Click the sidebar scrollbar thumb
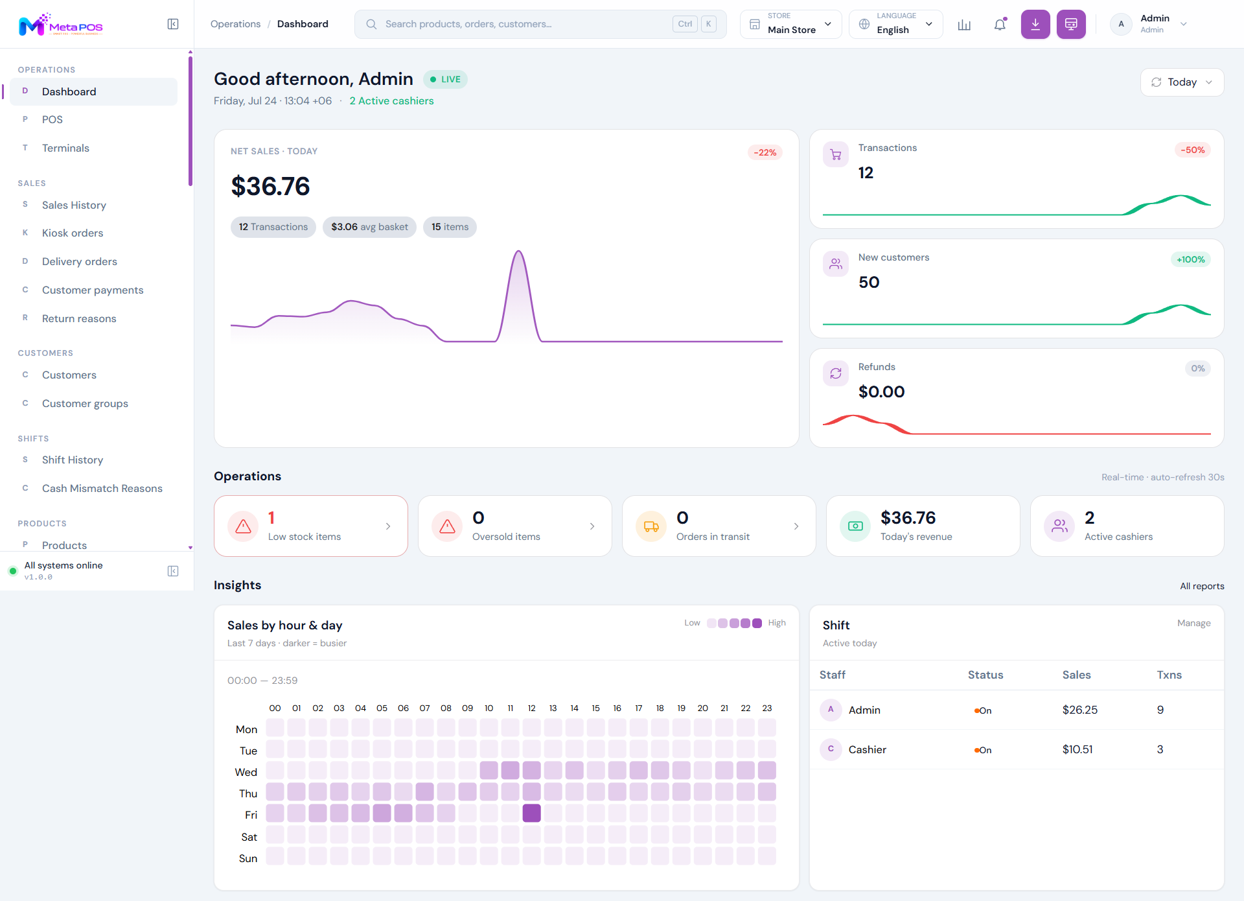 (190, 121)
